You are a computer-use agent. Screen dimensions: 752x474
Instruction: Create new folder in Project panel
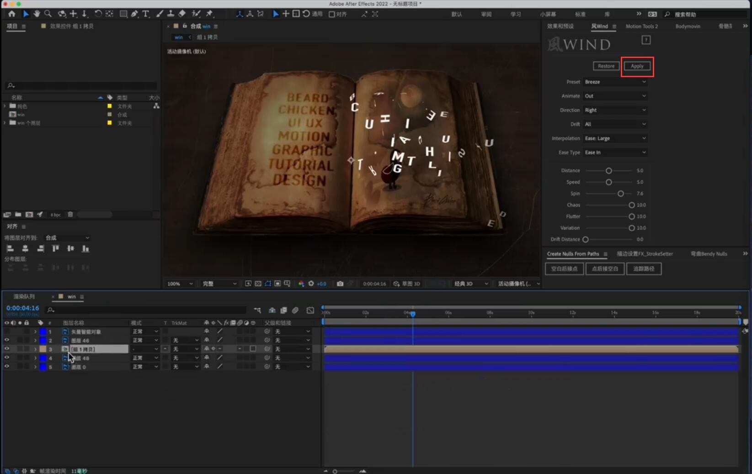18,215
